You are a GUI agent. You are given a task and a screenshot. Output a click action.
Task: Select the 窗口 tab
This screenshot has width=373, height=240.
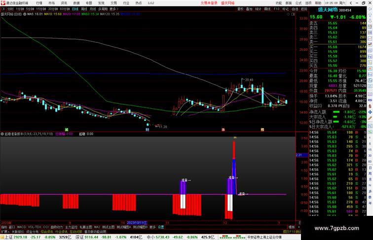12,227
